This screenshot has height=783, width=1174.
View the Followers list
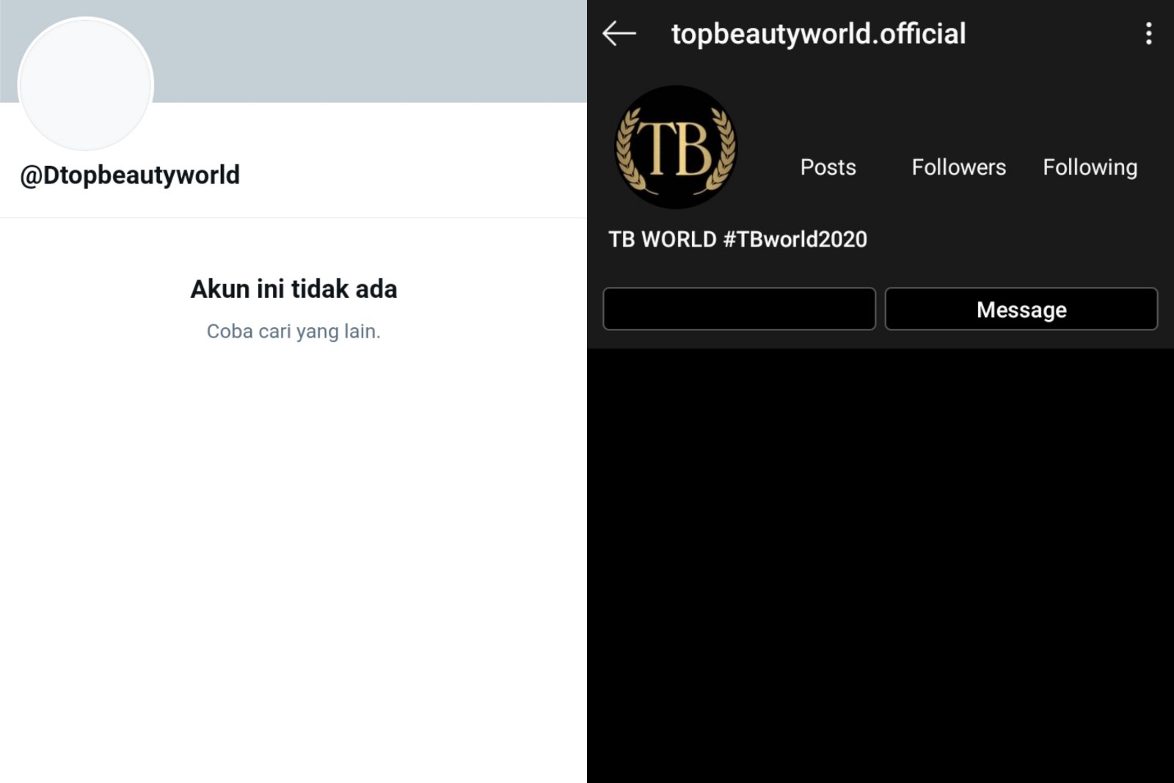click(x=958, y=167)
